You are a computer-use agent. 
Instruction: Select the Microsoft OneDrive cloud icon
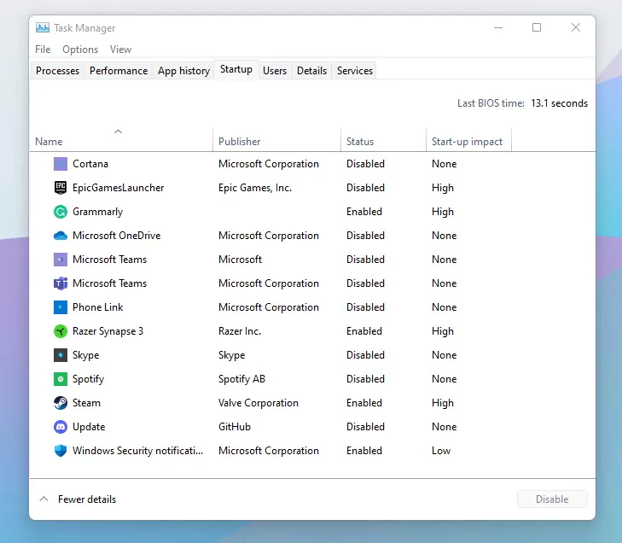click(x=61, y=236)
